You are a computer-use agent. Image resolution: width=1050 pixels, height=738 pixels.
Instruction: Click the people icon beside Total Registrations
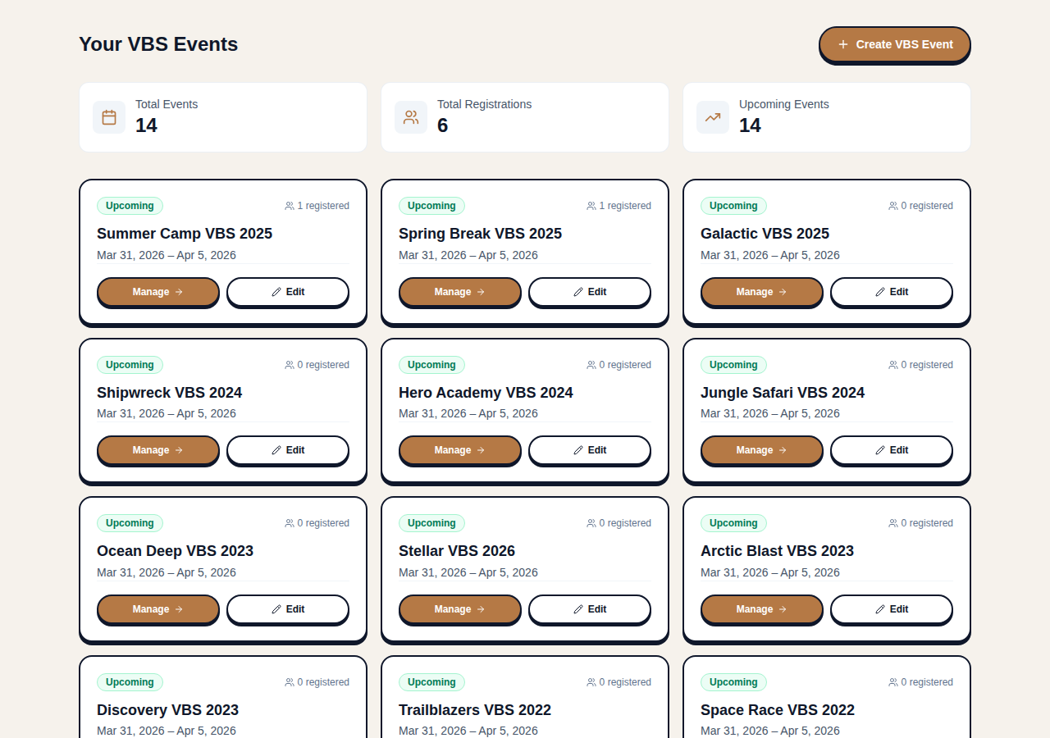click(x=410, y=116)
